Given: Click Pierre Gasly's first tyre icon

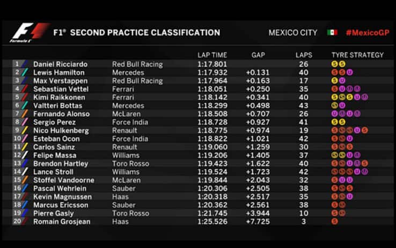Looking at the screenshot, I should 335,213.
